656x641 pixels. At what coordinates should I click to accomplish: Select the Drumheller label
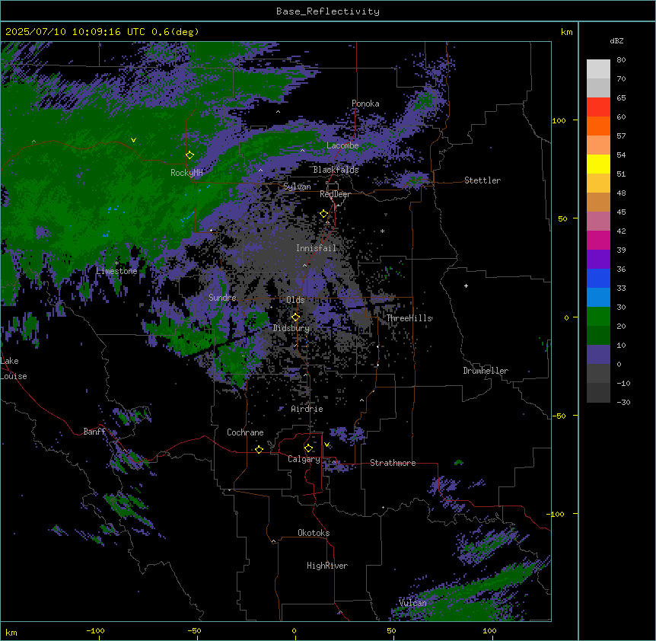pyautogui.click(x=486, y=371)
